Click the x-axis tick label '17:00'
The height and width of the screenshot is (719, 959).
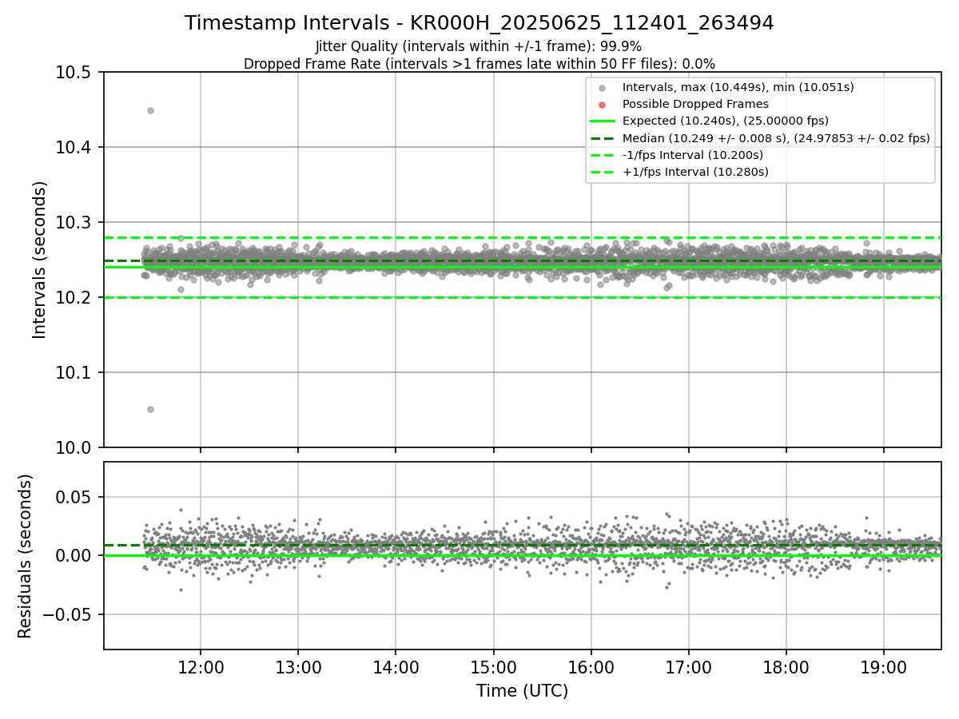click(x=688, y=666)
